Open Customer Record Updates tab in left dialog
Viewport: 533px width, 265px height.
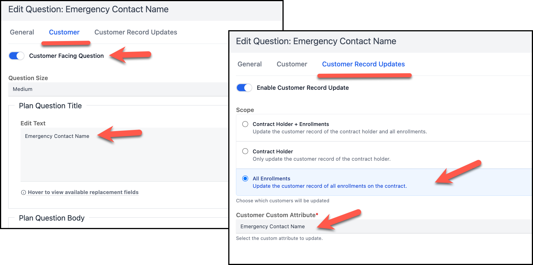click(136, 32)
